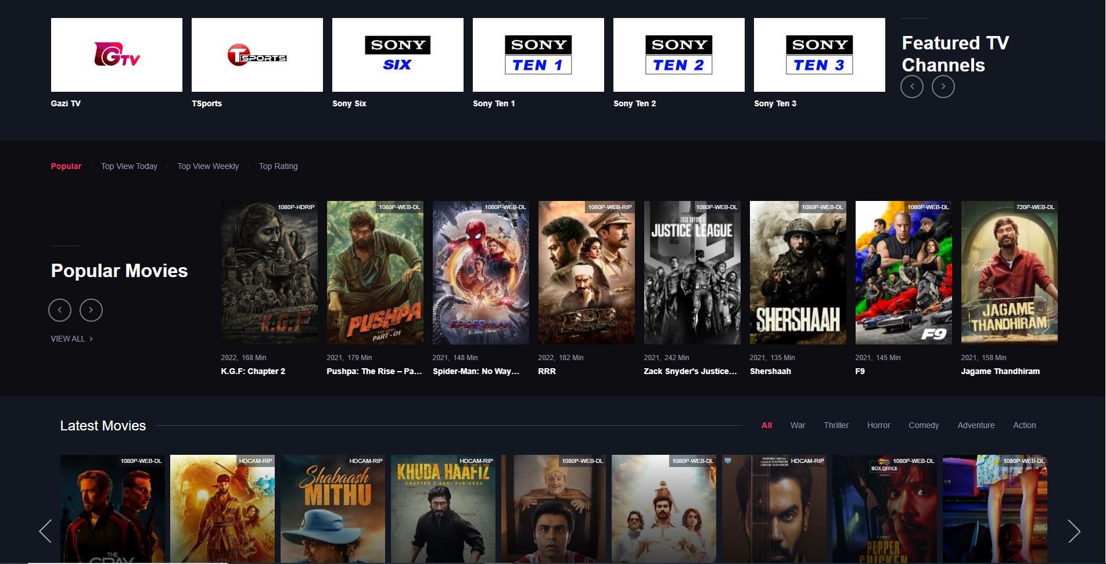Open the Gazi TV channel logo
Image resolution: width=1106 pixels, height=564 pixels.
(x=117, y=55)
